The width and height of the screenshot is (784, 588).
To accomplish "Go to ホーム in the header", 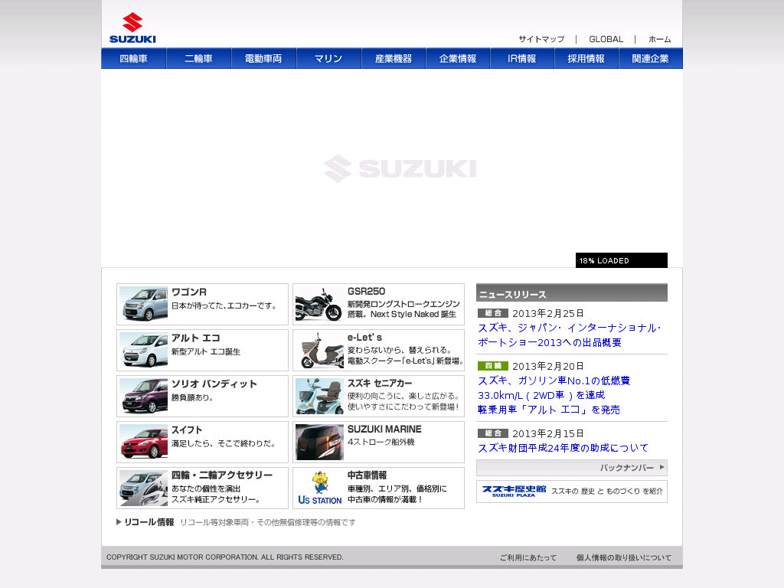I will [659, 39].
